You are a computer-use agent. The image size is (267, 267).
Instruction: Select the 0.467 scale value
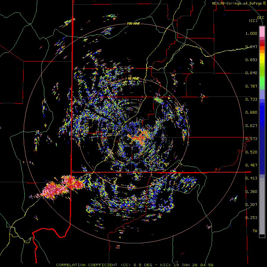coord(251,165)
